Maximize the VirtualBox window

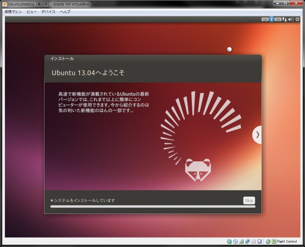[x=285, y=3]
